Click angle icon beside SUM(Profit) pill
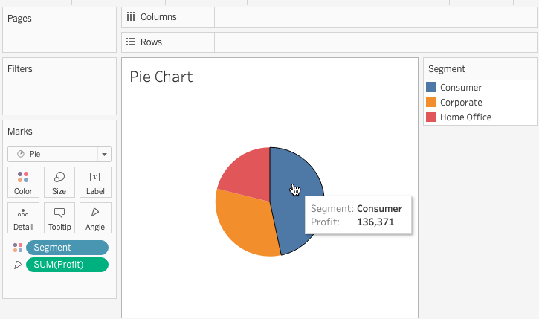Screen dimensions: 539x319 [18, 265]
